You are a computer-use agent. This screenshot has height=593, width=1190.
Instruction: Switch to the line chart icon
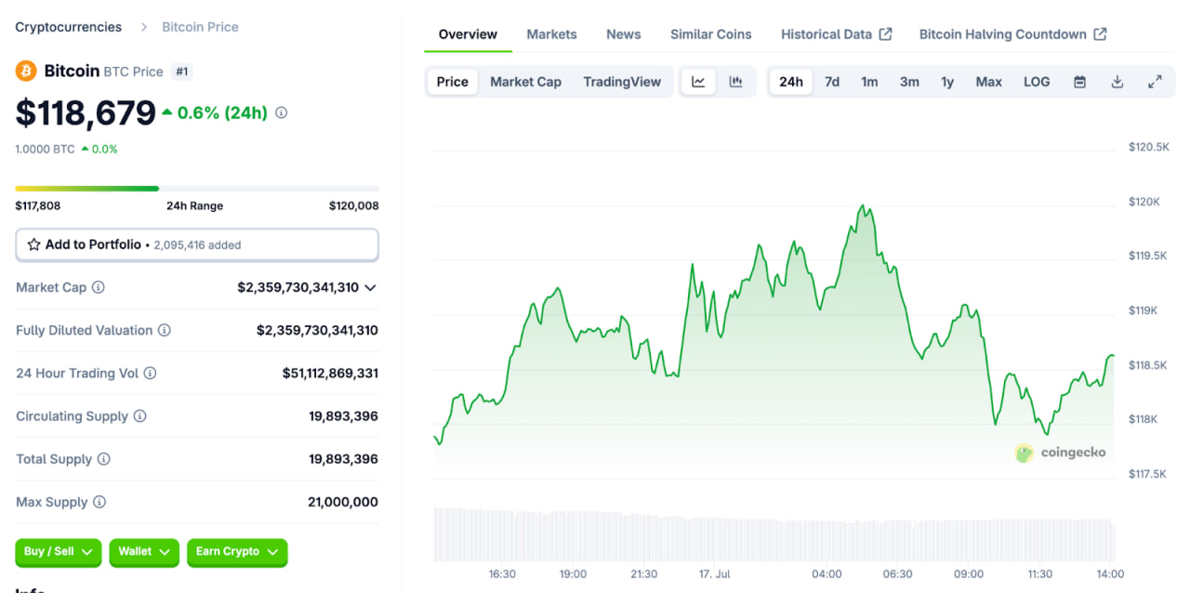tap(698, 82)
